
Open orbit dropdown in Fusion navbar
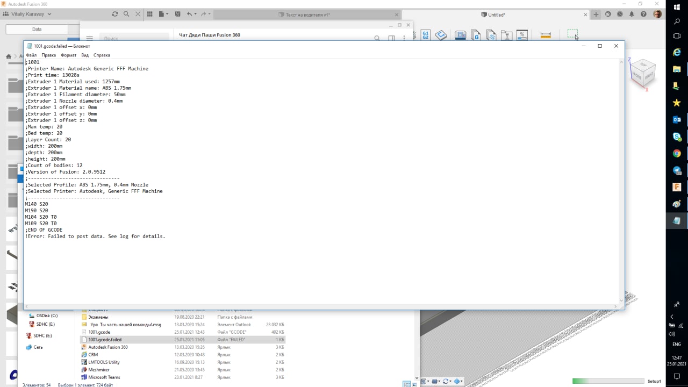(447, 382)
